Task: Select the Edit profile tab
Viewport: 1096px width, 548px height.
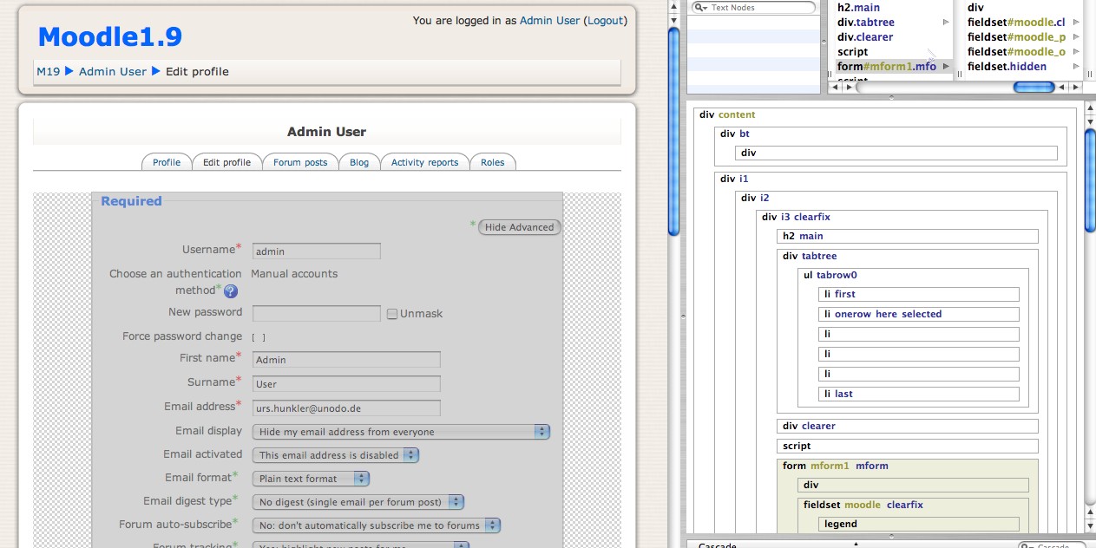Action: [226, 162]
